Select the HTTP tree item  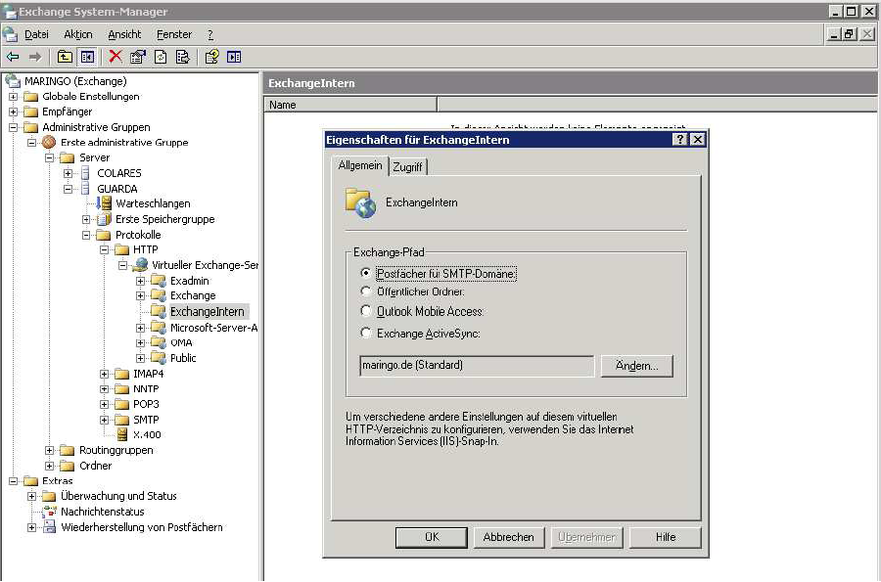point(146,249)
